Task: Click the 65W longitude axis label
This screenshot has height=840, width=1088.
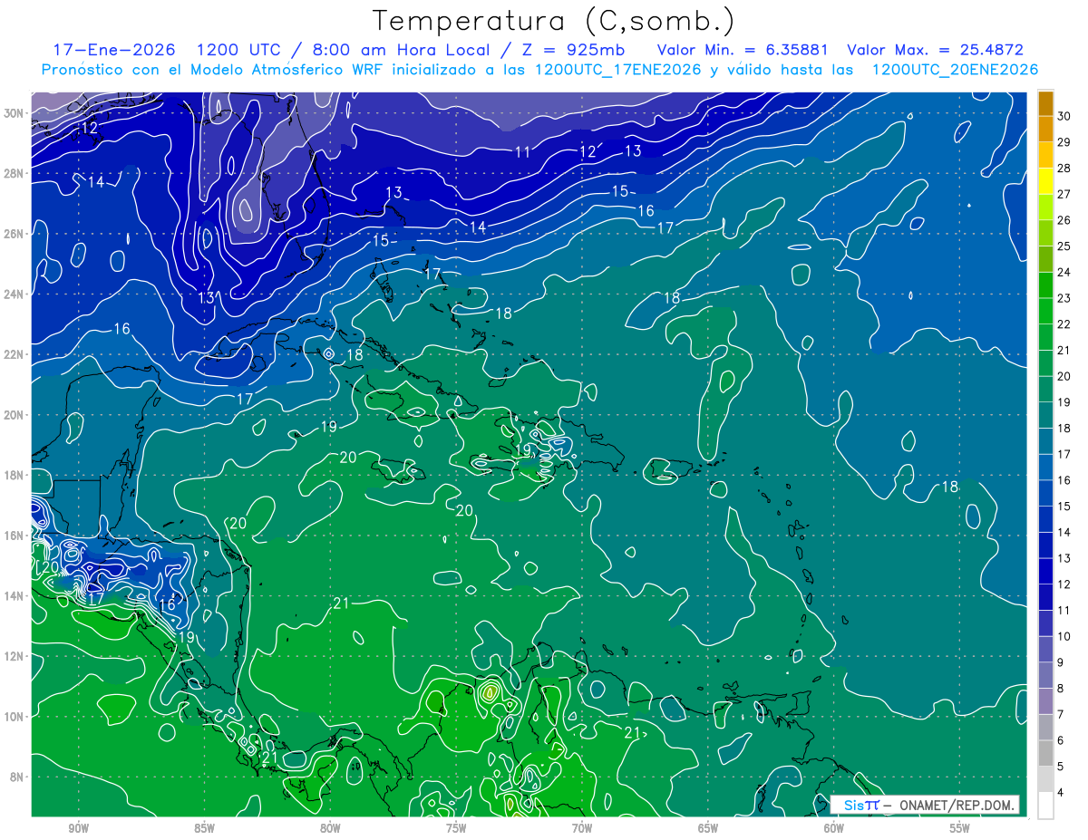Action: pyautogui.click(x=708, y=828)
